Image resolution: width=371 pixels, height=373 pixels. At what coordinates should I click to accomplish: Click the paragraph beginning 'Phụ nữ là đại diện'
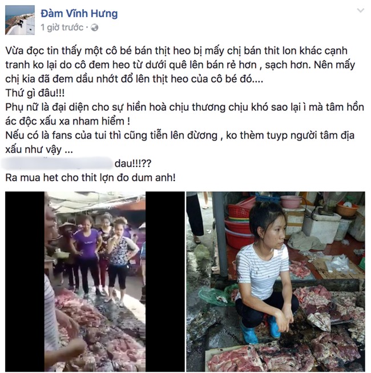pos(185,114)
